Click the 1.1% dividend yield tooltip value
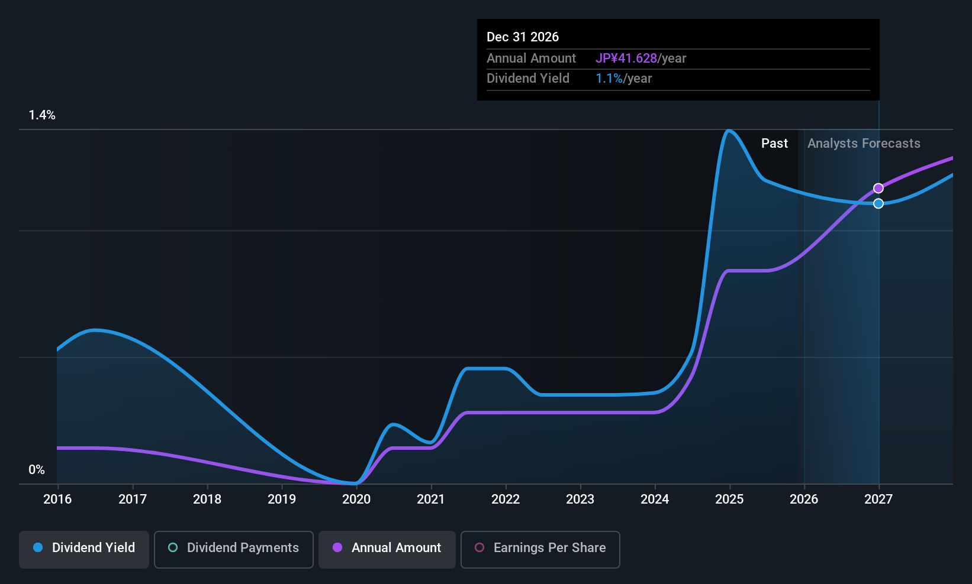 point(609,78)
